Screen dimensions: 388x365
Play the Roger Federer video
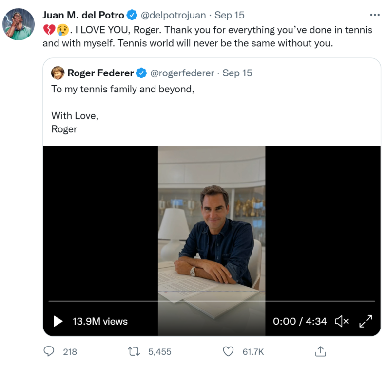coord(58,321)
